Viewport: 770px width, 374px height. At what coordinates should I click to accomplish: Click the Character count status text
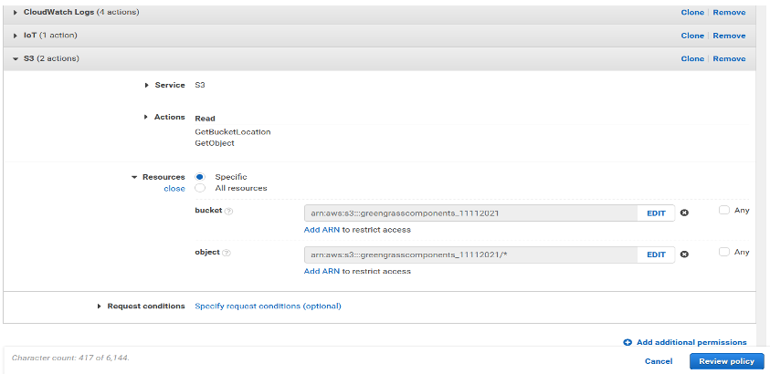[x=70, y=358]
